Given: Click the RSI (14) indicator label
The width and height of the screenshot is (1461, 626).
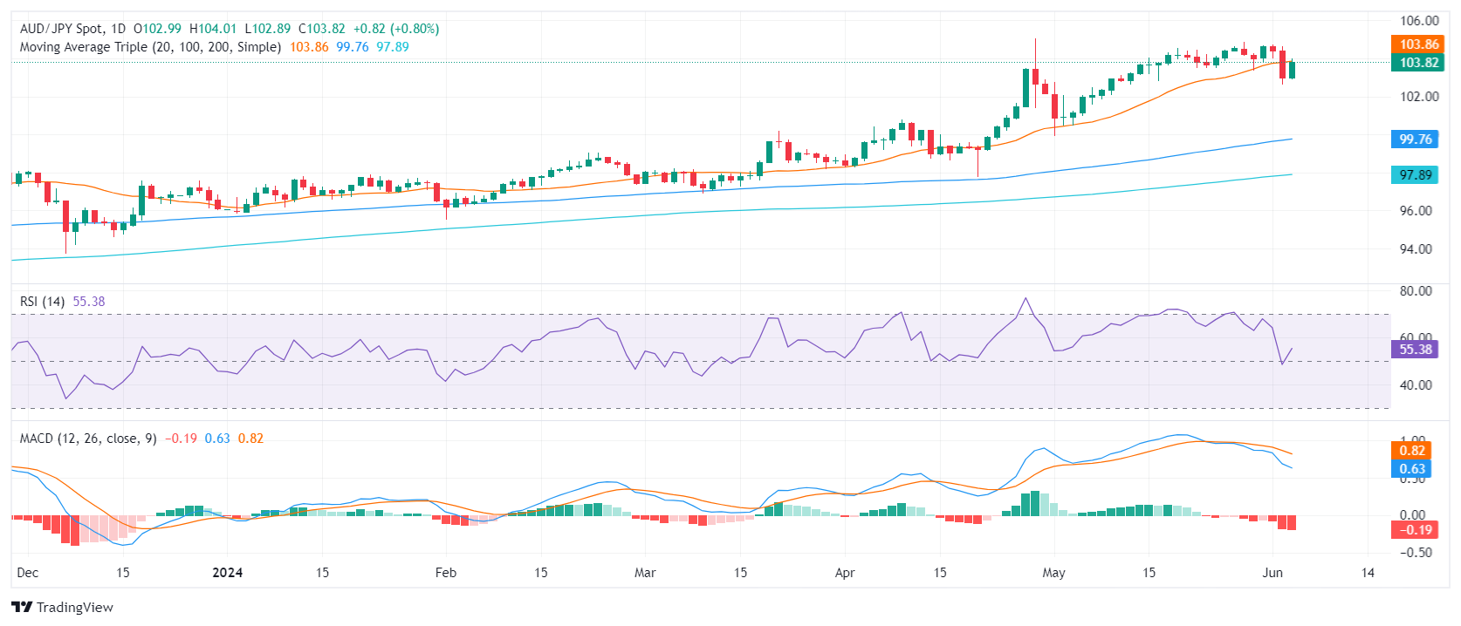Looking at the screenshot, I should [42, 302].
